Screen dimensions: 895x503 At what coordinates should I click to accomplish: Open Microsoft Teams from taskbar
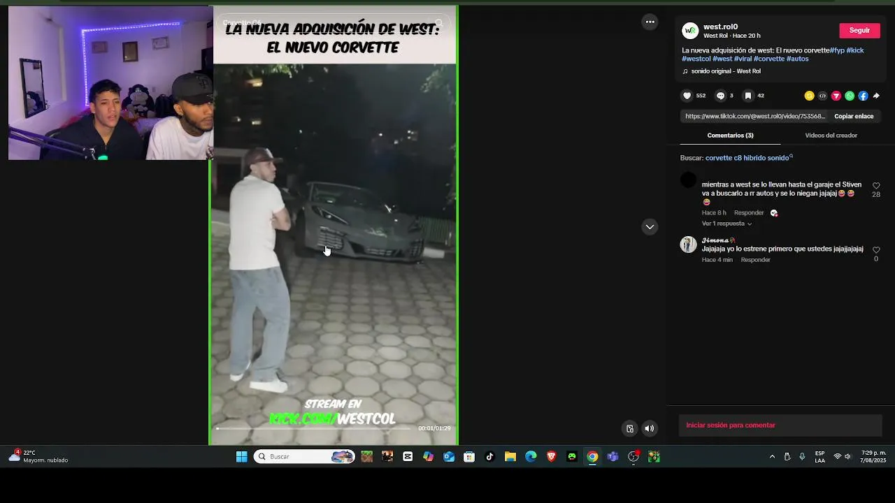click(613, 457)
